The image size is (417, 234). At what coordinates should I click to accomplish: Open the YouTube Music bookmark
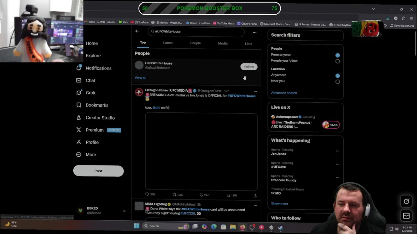pos(224,23)
